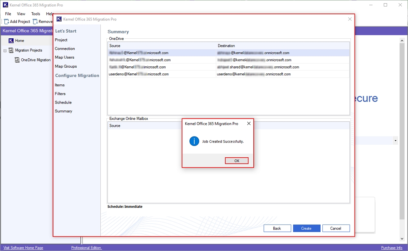Viewport: 408px width, 251px height.
Task: Click the Purchase Info link
Action: 391,248
